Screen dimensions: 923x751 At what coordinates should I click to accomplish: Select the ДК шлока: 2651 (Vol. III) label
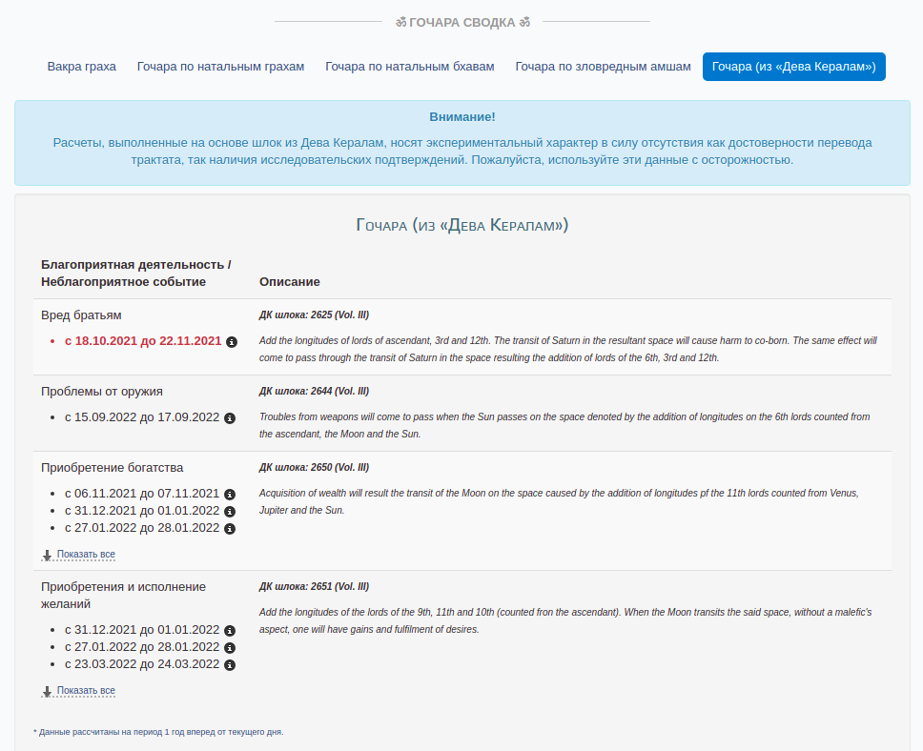(315, 587)
